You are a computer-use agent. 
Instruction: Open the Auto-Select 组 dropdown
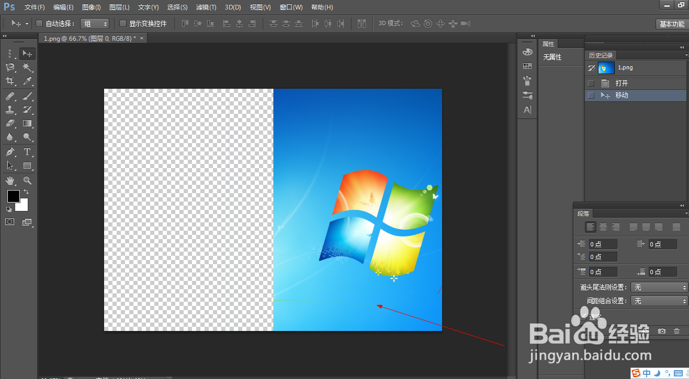coord(95,23)
